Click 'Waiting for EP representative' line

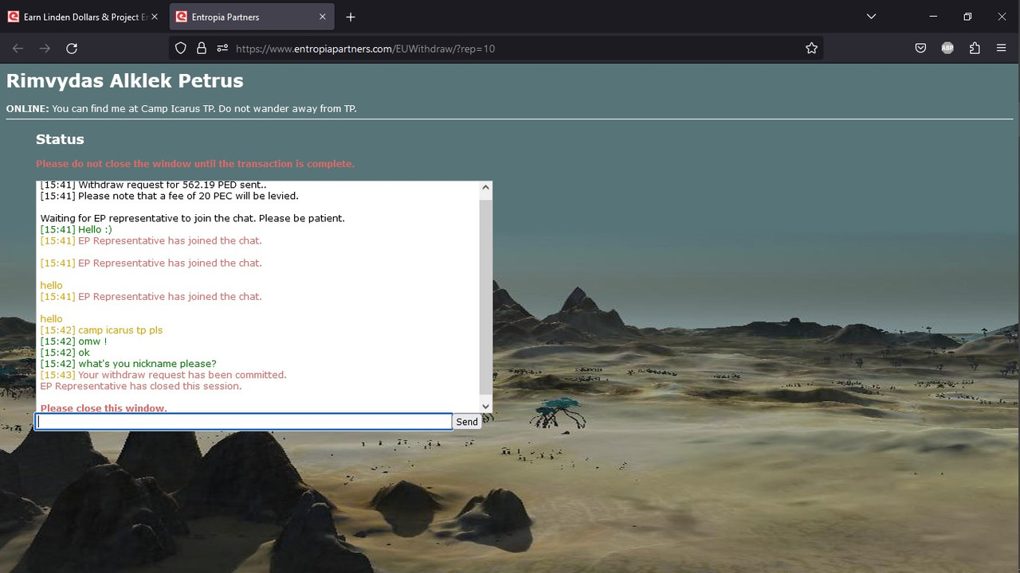193,218
